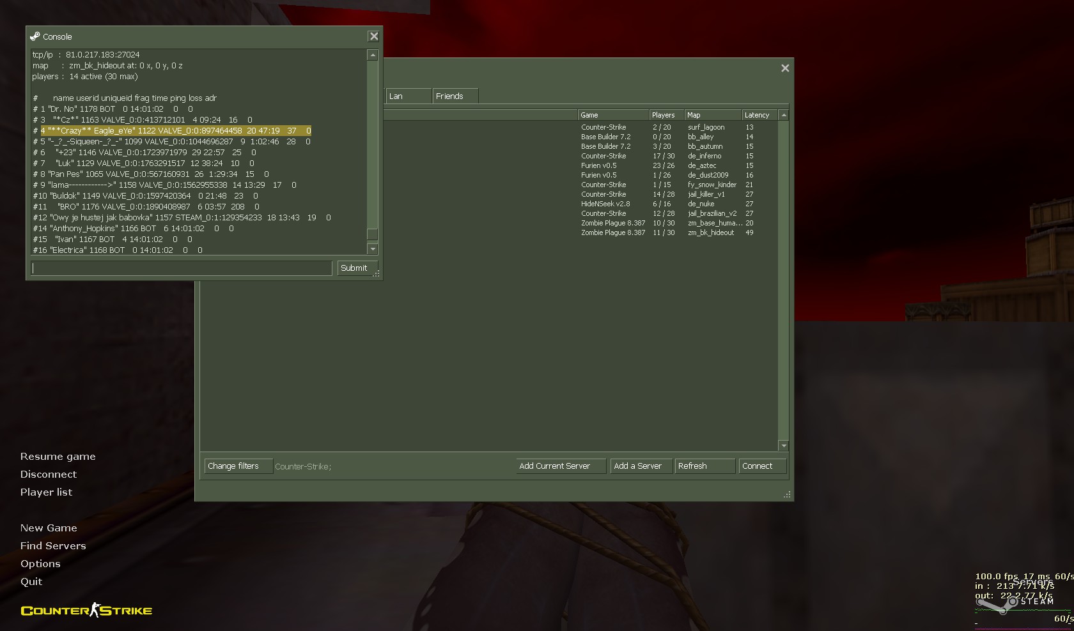This screenshot has height=631, width=1074.
Task: Click Quit in main menu
Action: 31,582
